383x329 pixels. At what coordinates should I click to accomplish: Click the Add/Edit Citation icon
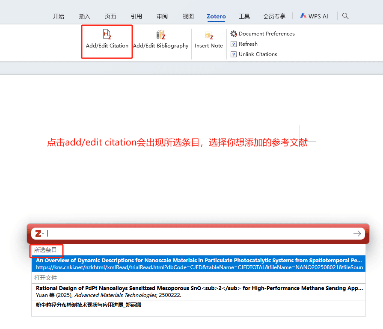107,35
